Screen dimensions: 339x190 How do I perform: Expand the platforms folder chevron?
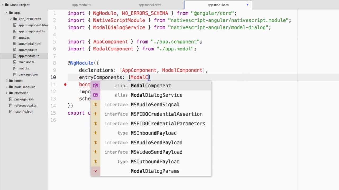click(x=7, y=93)
